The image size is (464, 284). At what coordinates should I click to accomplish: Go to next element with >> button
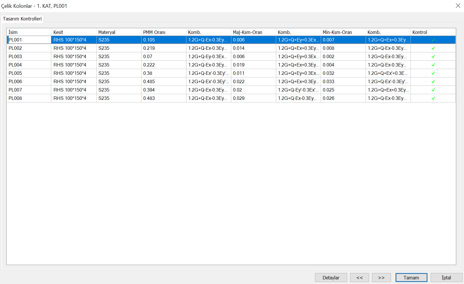point(381,278)
